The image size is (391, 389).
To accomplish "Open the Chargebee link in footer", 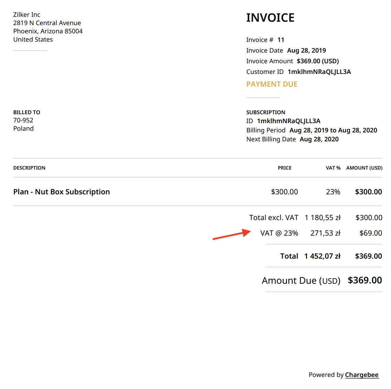I will coord(361,375).
